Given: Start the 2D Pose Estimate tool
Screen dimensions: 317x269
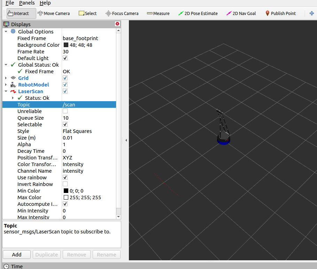Looking at the screenshot, I should [198, 13].
